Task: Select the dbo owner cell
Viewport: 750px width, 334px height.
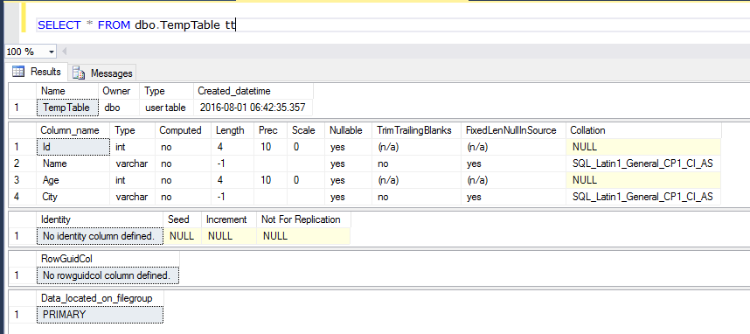Action: pyautogui.click(x=119, y=108)
